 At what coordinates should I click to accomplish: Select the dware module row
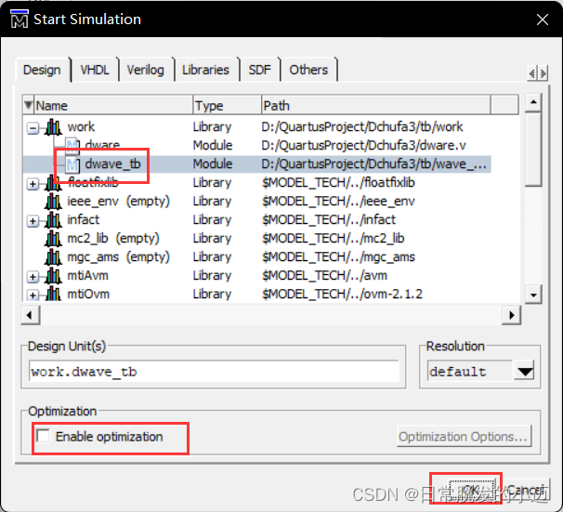(256, 145)
